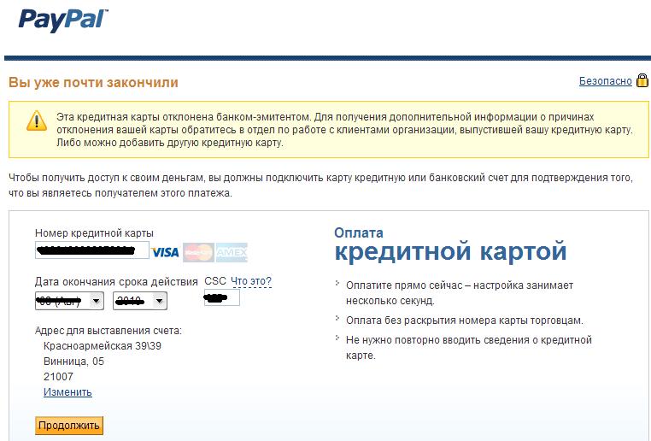651x441 pixels.
Task: Select the AMEX card logo
Action: coord(232,252)
